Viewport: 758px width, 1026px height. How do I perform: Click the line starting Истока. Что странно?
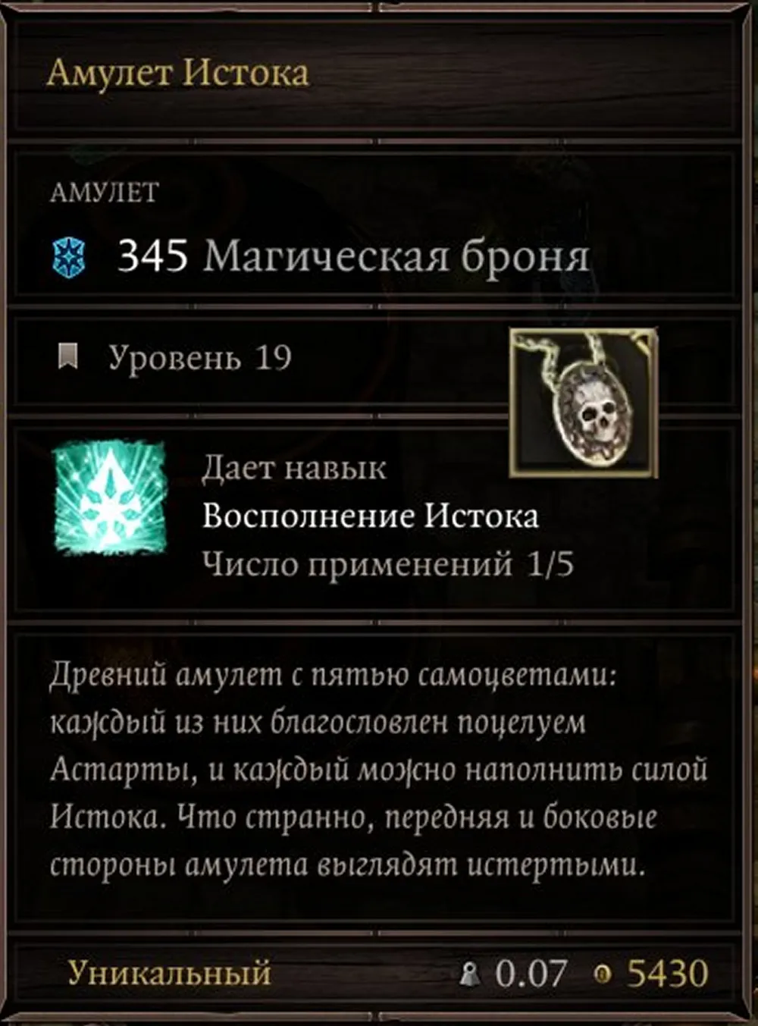[x=353, y=817]
